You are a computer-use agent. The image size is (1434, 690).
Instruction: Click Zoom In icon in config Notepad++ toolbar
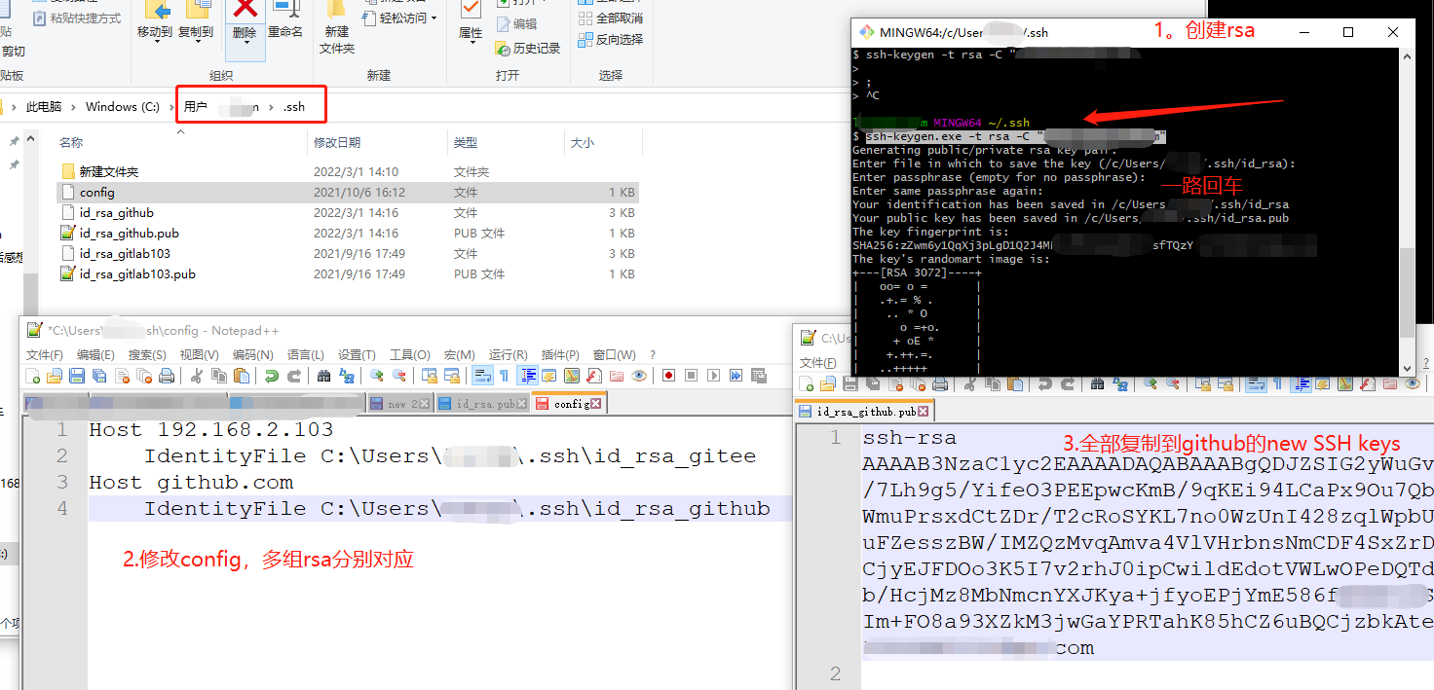[x=376, y=376]
